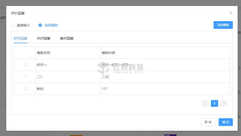The width and height of the screenshot is (241, 136).
Task: Select the radio button for template 新的
Action: point(25,89)
